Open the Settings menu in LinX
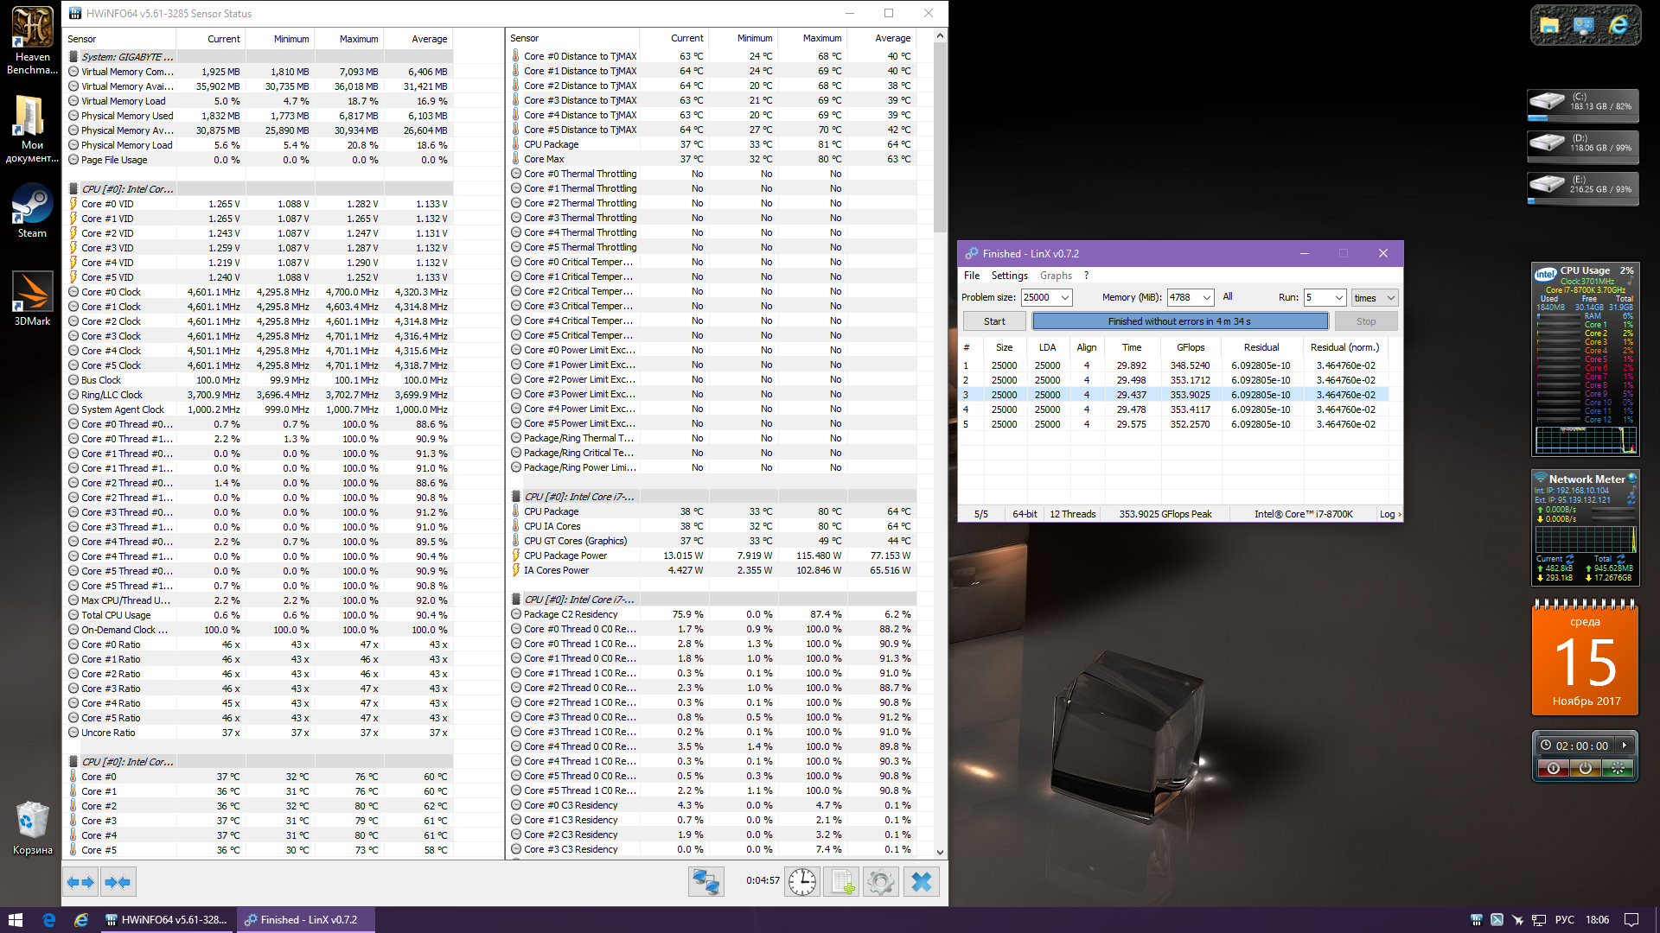 [x=1009, y=276]
